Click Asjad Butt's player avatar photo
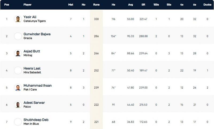 click(x=18, y=53)
